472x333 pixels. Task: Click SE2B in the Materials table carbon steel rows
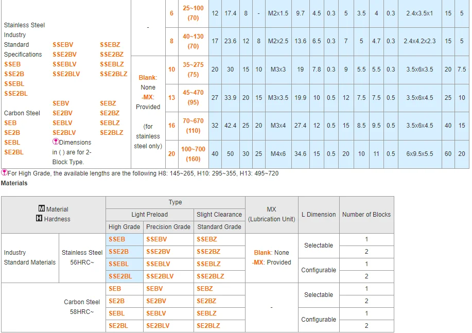(116, 301)
